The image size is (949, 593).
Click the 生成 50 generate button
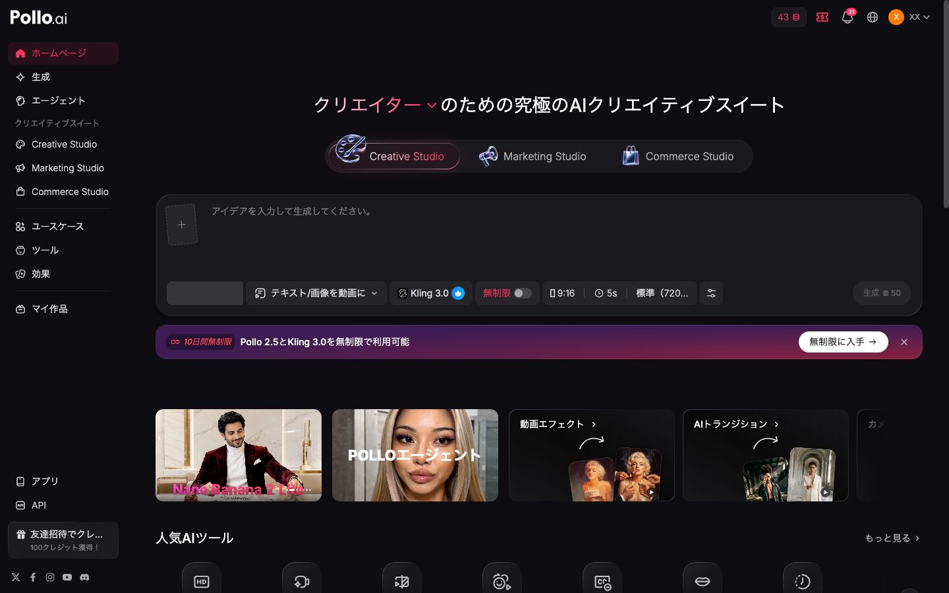click(882, 293)
